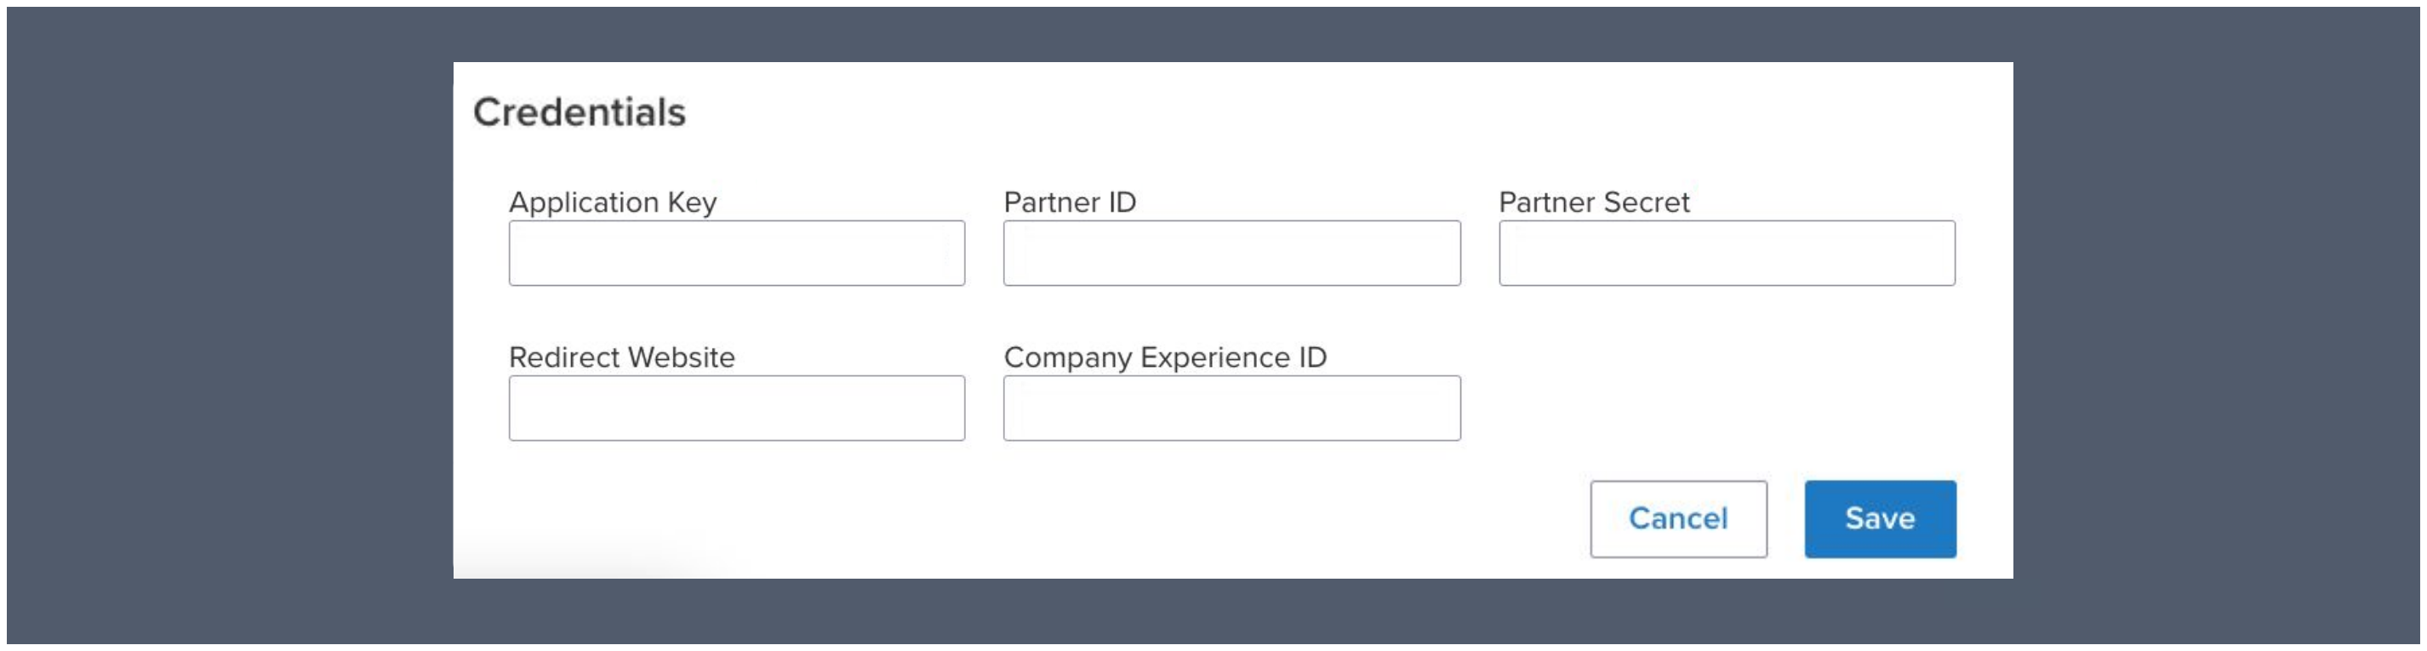This screenshot has width=2427, height=651.
Task: Click inside the Partner Secret entry area
Action: 1727,252
